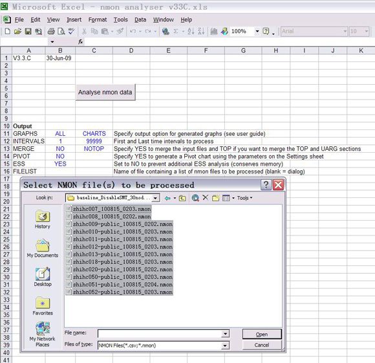
Task: Click cell B1 showing 30-Jun-09
Action: (x=60, y=58)
